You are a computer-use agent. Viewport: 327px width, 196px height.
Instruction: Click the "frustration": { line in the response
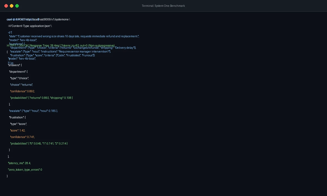(x=17, y=117)
